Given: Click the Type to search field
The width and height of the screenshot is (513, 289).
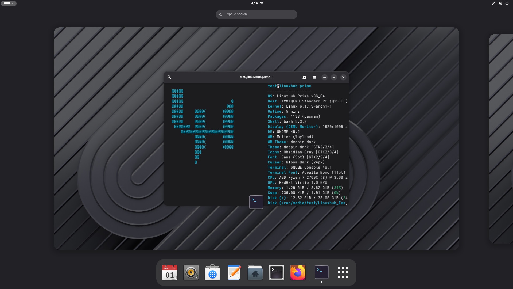Looking at the screenshot, I should pos(256,14).
